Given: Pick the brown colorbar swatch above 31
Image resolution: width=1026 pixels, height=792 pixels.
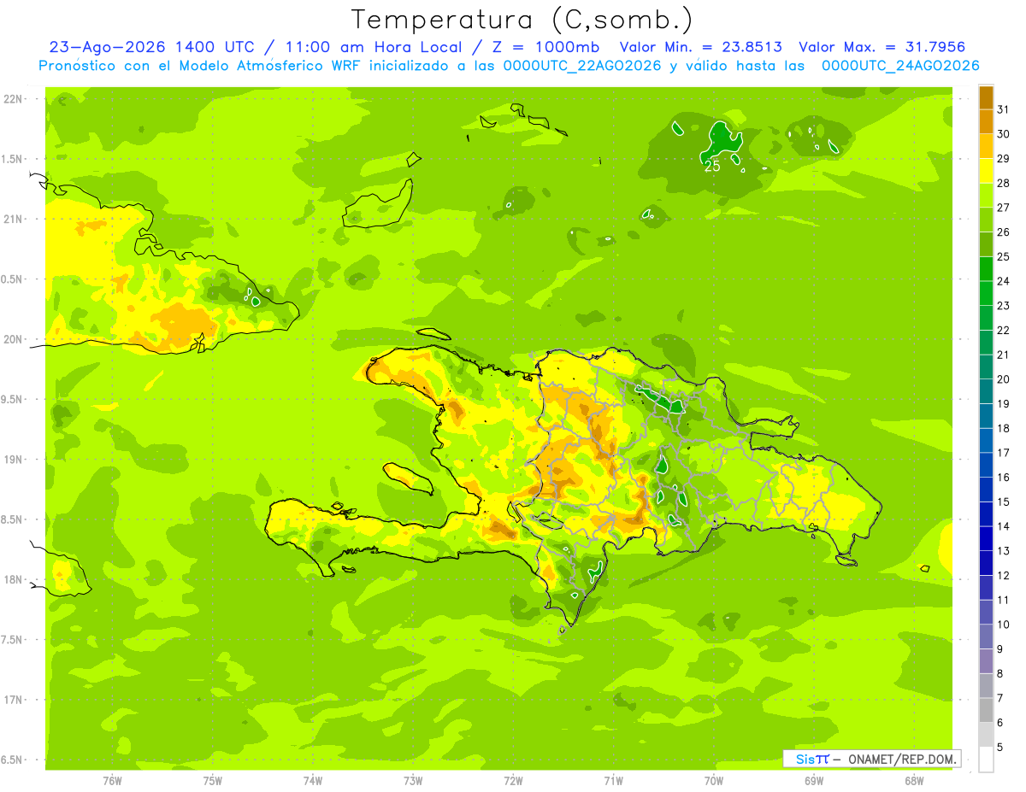Looking at the screenshot, I should (986, 97).
